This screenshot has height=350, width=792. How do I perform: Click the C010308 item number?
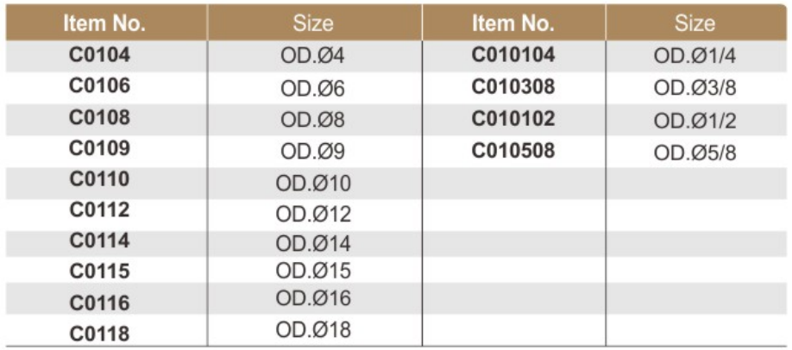(x=513, y=87)
